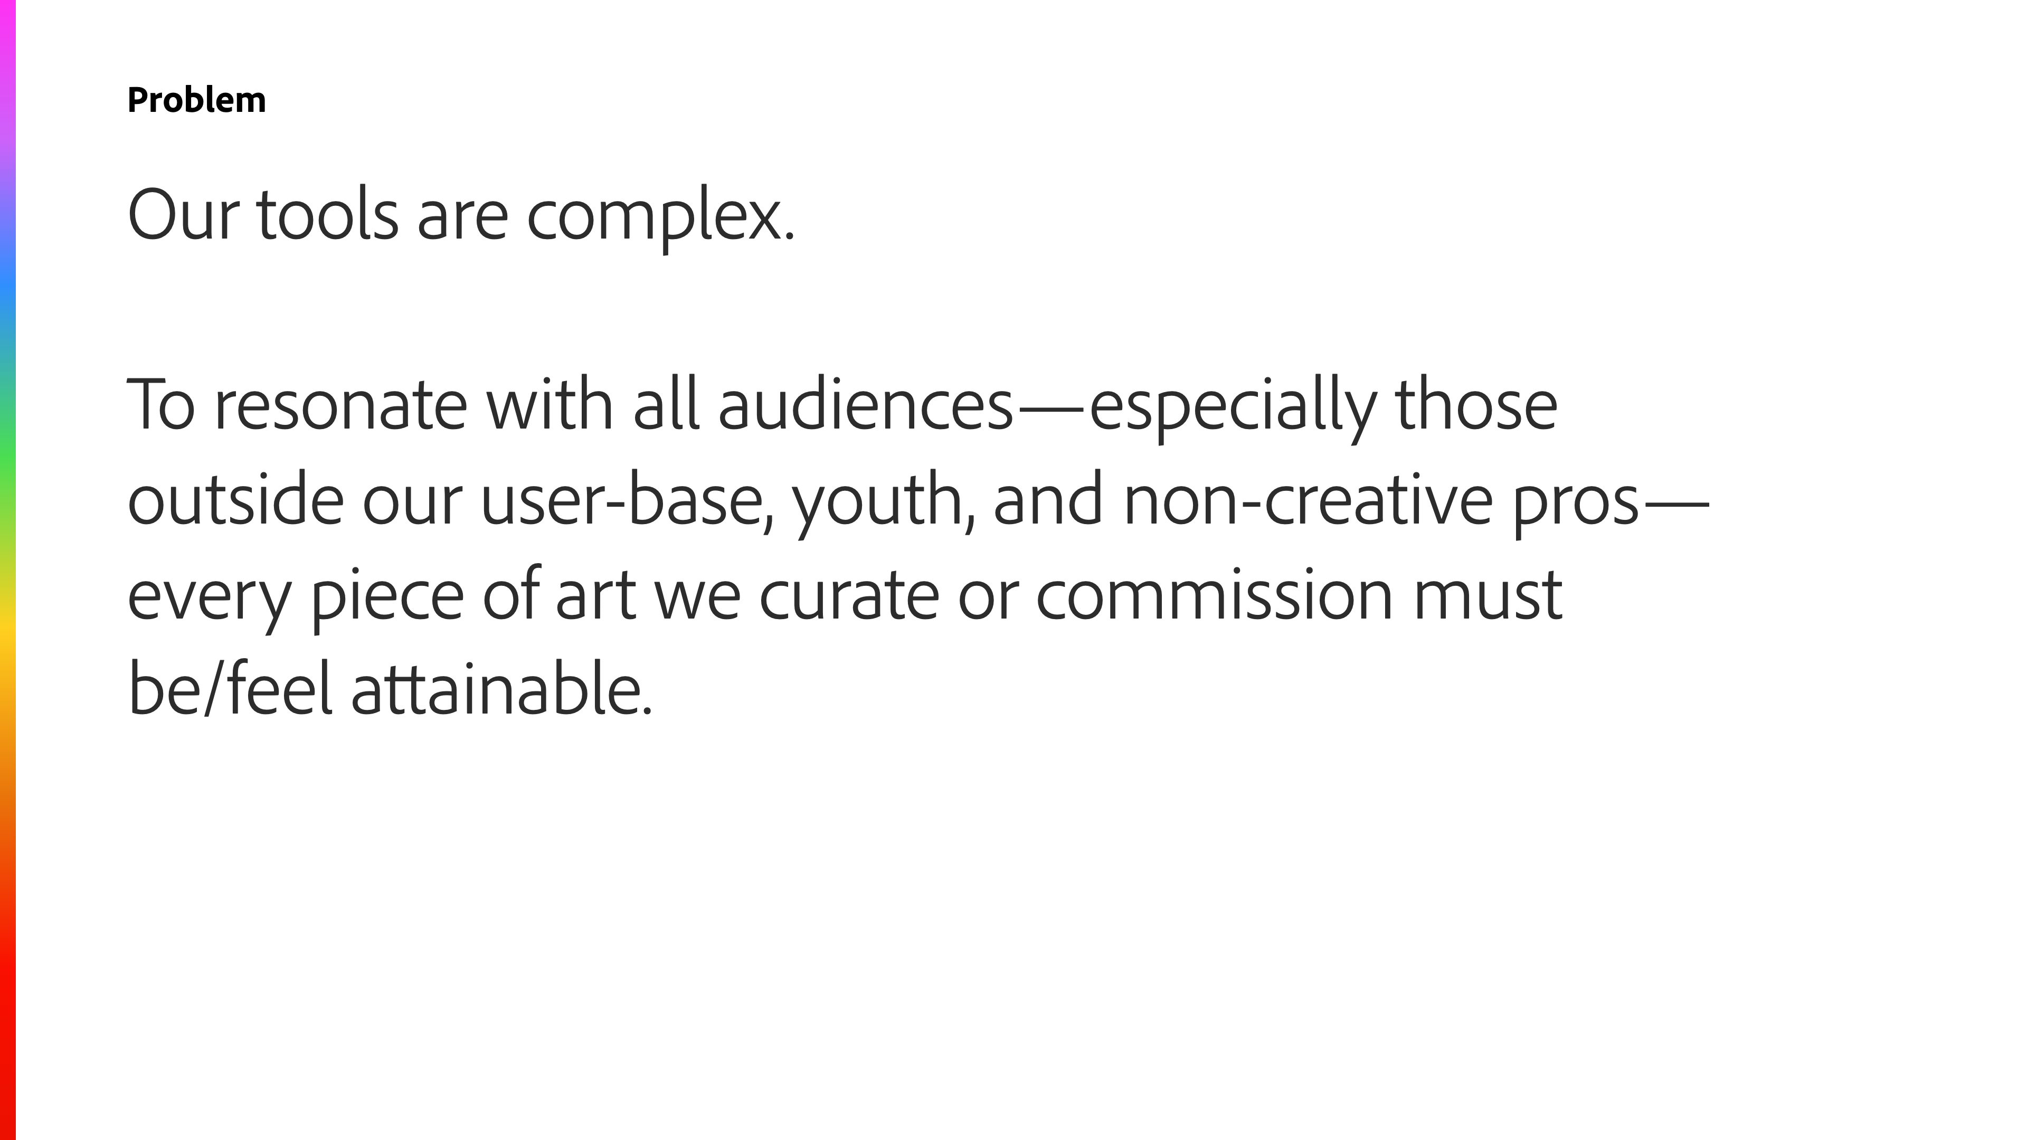2027x1140 pixels.
Task: Click the word "audiences" before the dash
Action: pyautogui.click(x=866, y=405)
